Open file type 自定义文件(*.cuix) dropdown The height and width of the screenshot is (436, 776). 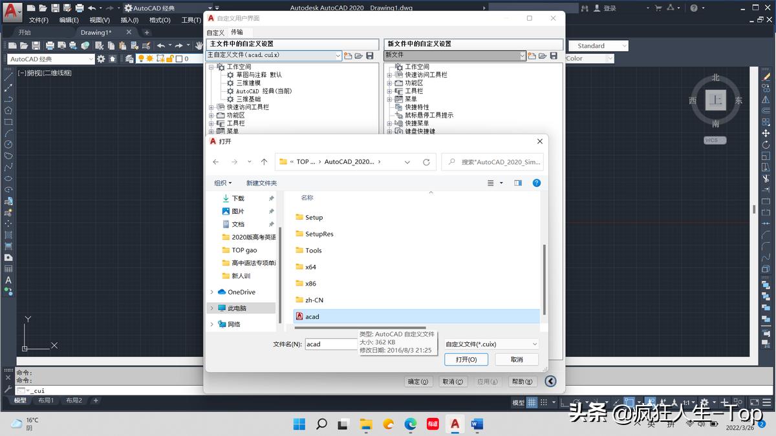491,344
